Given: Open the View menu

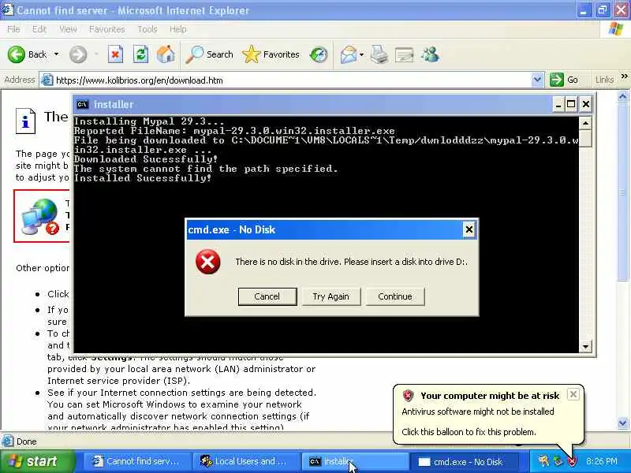Looking at the screenshot, I should click(x=68, y=29).
